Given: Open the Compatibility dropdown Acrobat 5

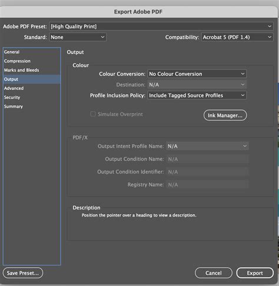Looking at the screenshot, I should [237, 37].
